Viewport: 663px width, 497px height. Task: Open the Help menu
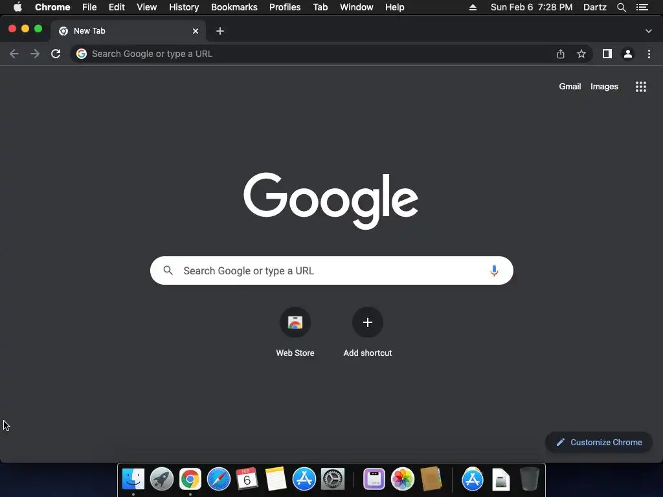click(x=394, y=7)
